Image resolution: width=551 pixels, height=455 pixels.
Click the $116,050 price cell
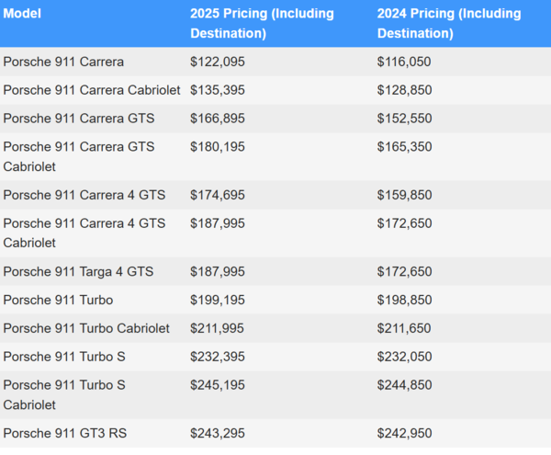click(404, 62)
